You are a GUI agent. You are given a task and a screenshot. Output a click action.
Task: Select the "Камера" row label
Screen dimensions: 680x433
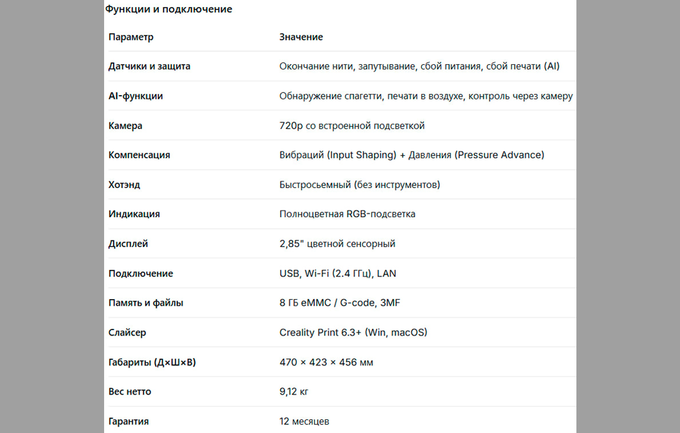[125, 126]
